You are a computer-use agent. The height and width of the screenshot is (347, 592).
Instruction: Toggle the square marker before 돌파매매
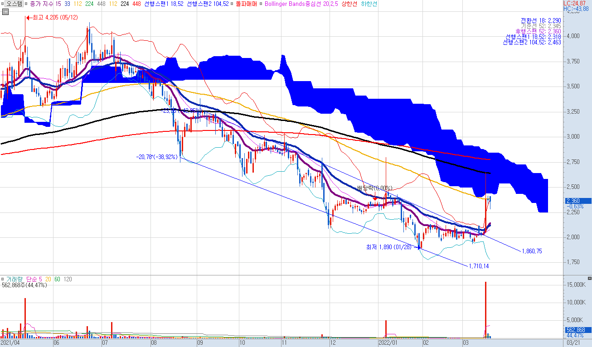(x=232, y=4)
